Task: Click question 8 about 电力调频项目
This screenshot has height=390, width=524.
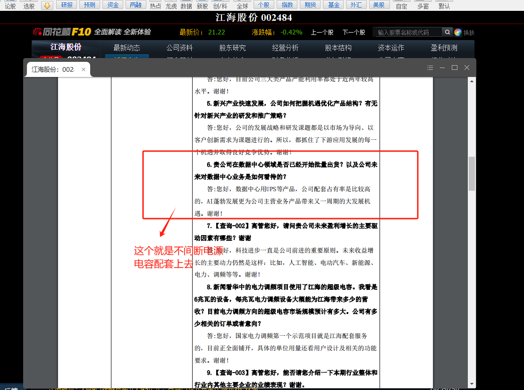Action: tap(286, 305)
